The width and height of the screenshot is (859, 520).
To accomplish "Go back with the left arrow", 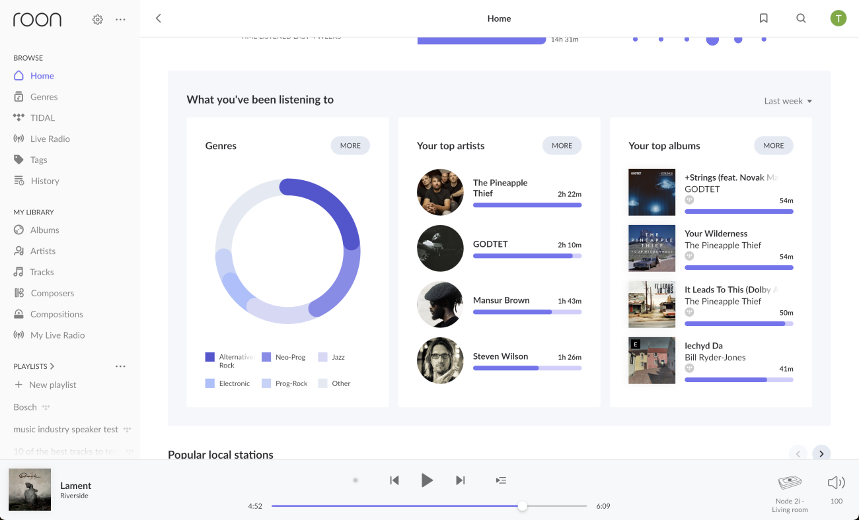I will pos(159,18).
